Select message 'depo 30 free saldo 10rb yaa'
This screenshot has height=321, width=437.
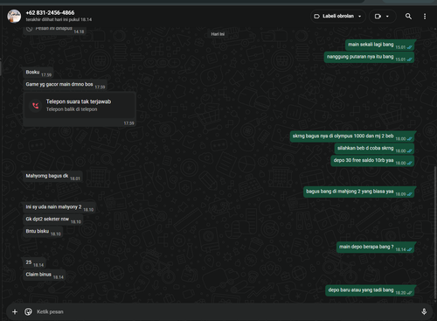click(x=372, y=161)
